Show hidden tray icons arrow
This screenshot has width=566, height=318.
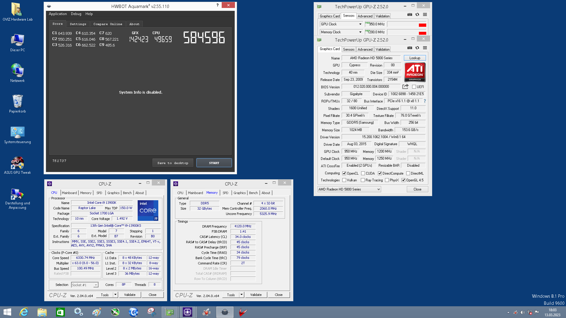(508, 312)
